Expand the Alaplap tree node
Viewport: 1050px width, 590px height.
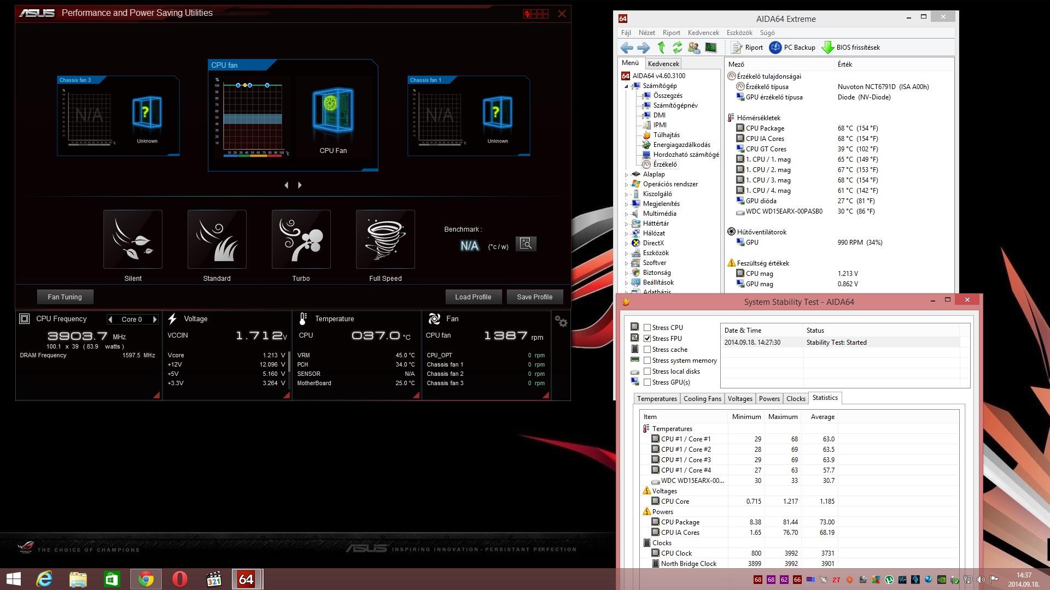627,175
